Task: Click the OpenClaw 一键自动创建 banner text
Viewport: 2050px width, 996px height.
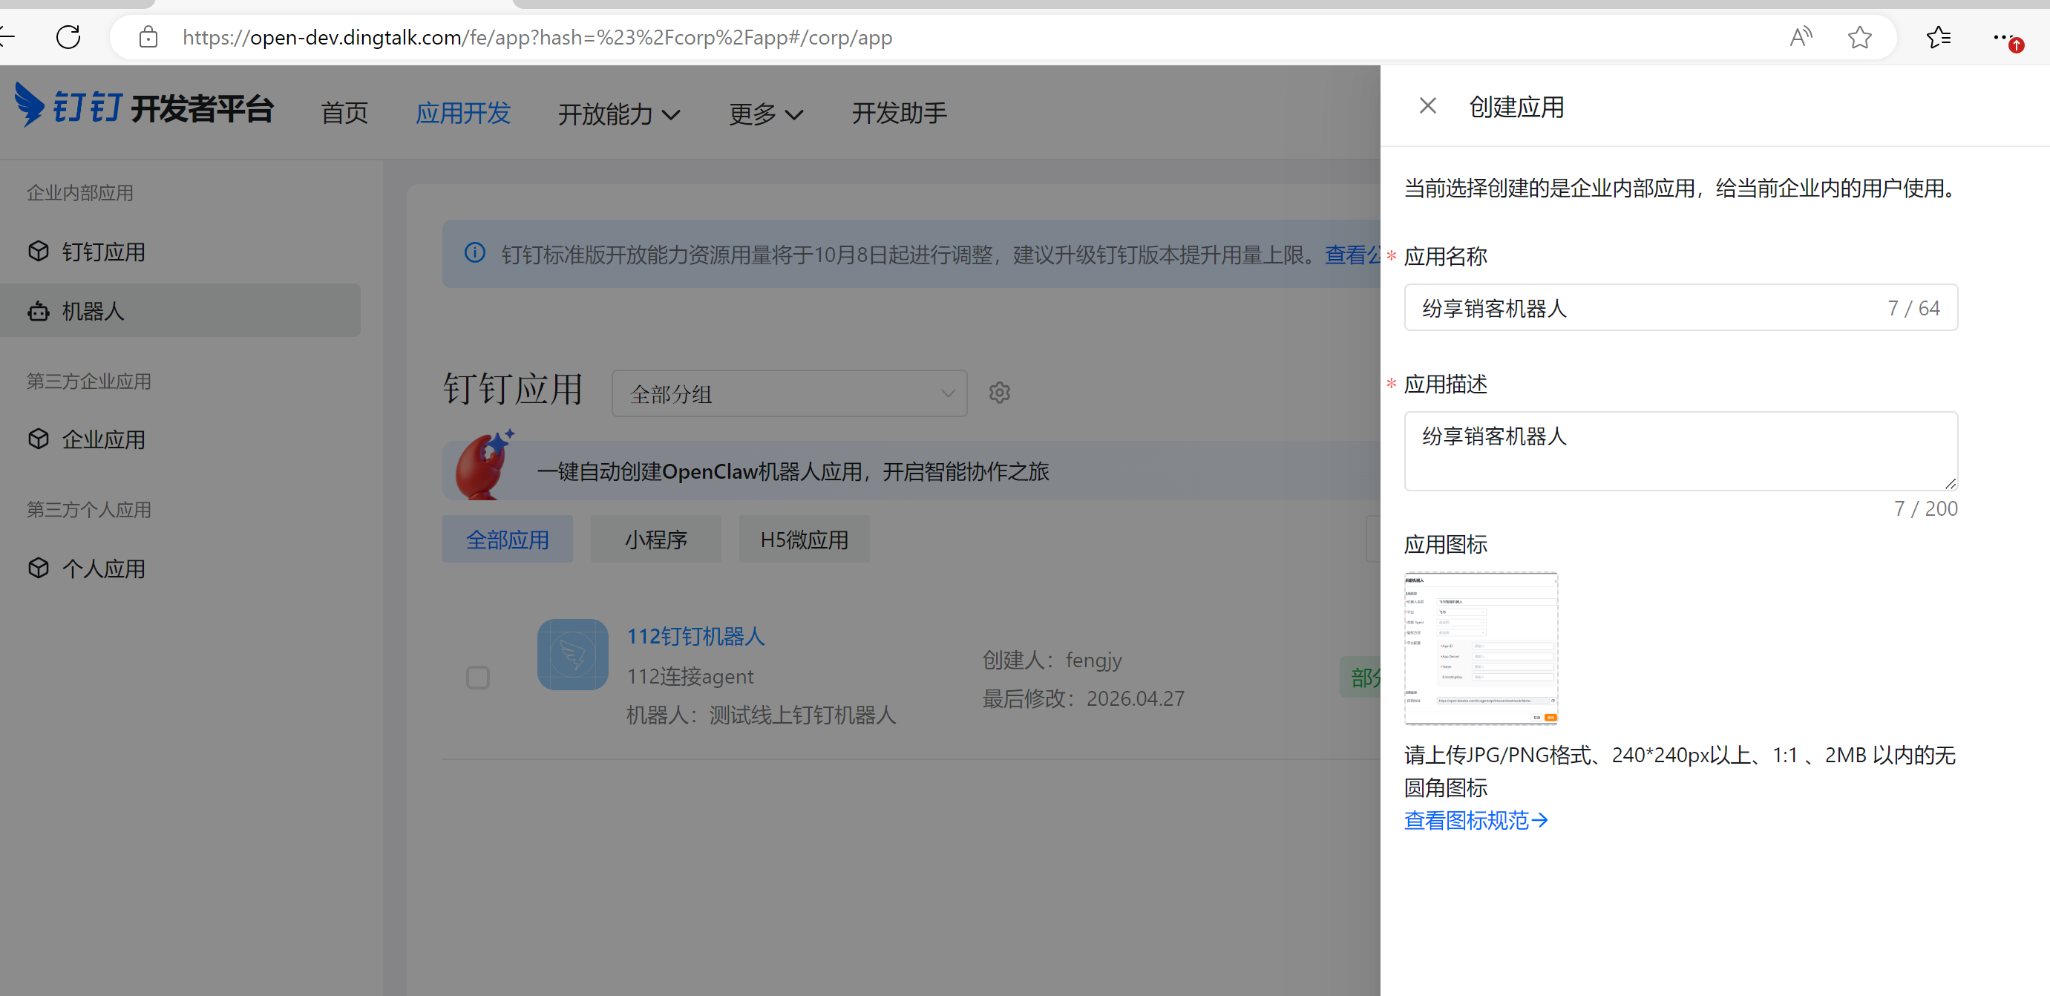Action: tap(793, 472)
